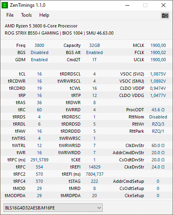
Task: Click the ProcODT 43.6 Ω value
Action: point(158,110)
